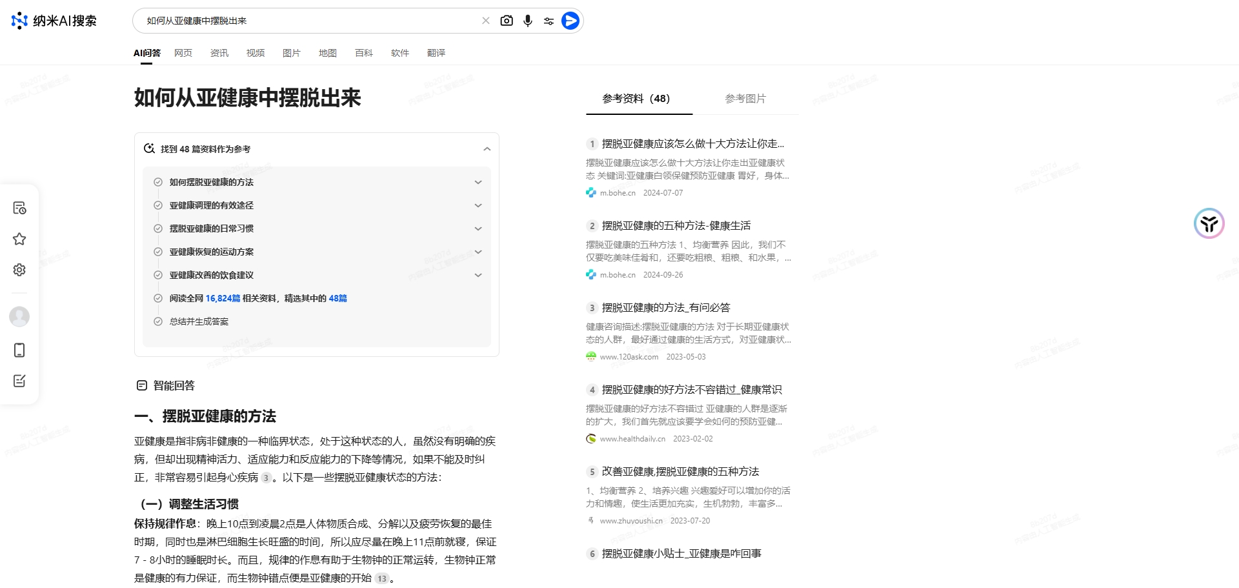
Task: Expand 如何摆脱亚健康的方法 section
Action: click(478, 182)
